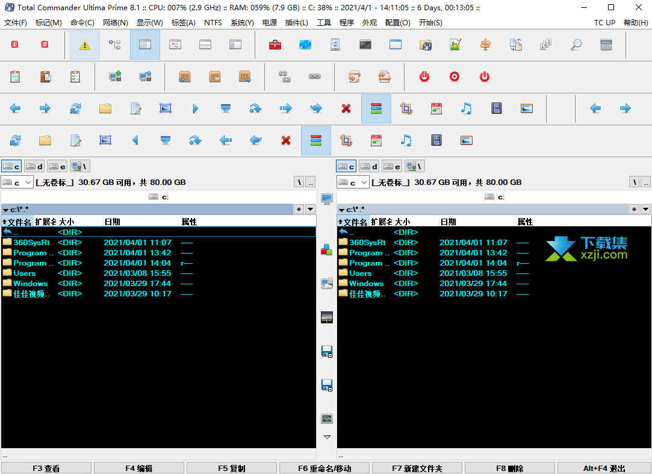Open the 配置(O) menu
652x474 pixels.
[x=397, y=22]
